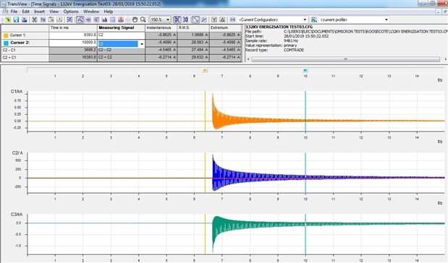The width and height of the screenshot is (448, 263).
Task: Open the zoom percentage 150% dropdown
Action: coord(168,20)
